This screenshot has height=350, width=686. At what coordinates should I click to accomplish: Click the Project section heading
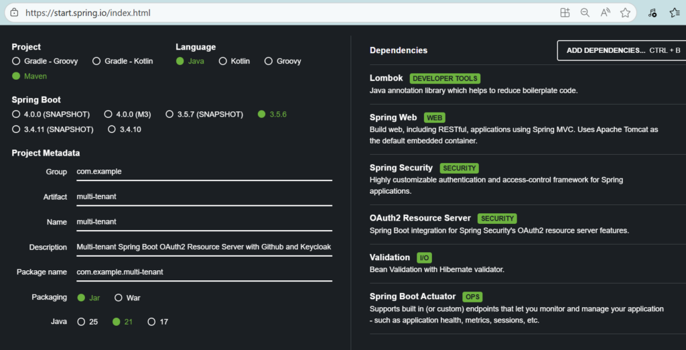(x=26, y=47)
